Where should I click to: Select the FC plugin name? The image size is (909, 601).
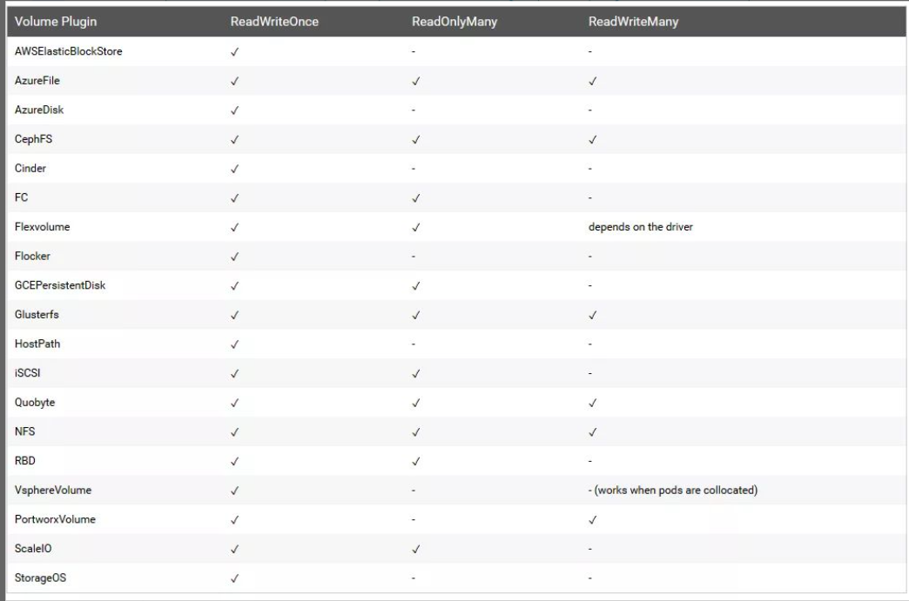pos(21,197)
